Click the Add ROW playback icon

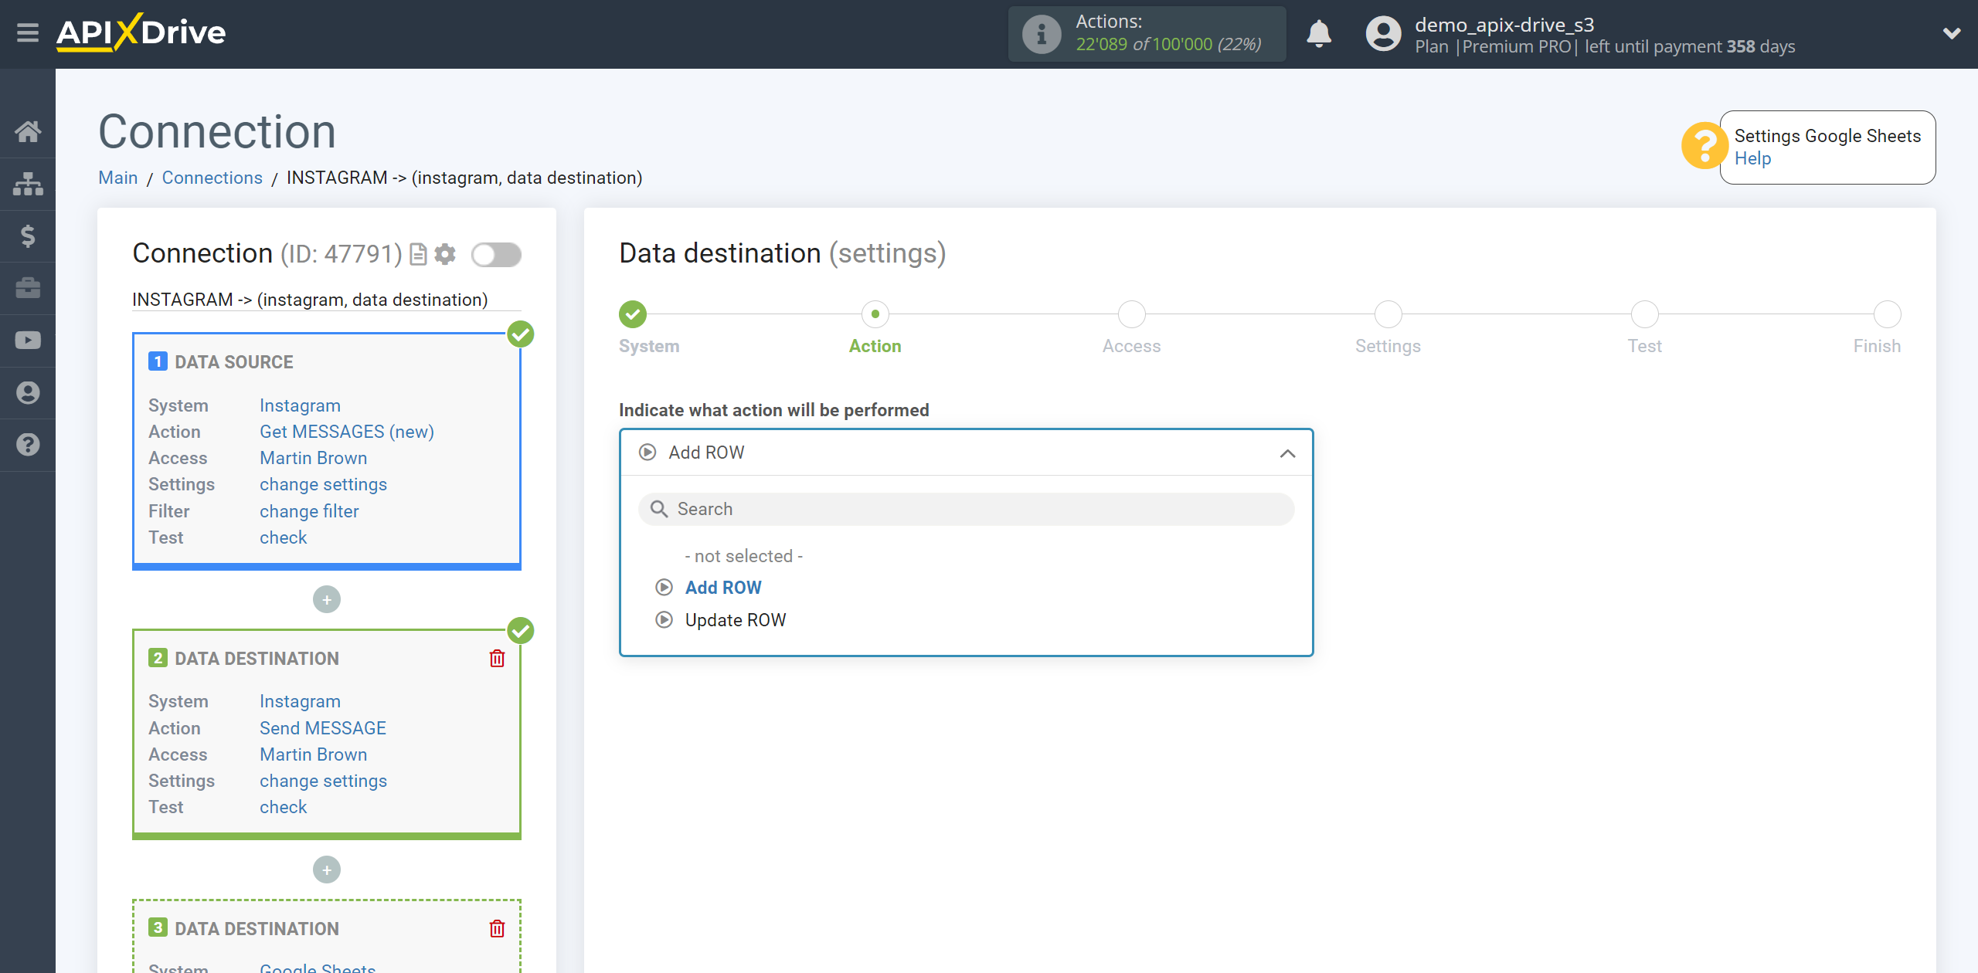(x=664, y=588)
